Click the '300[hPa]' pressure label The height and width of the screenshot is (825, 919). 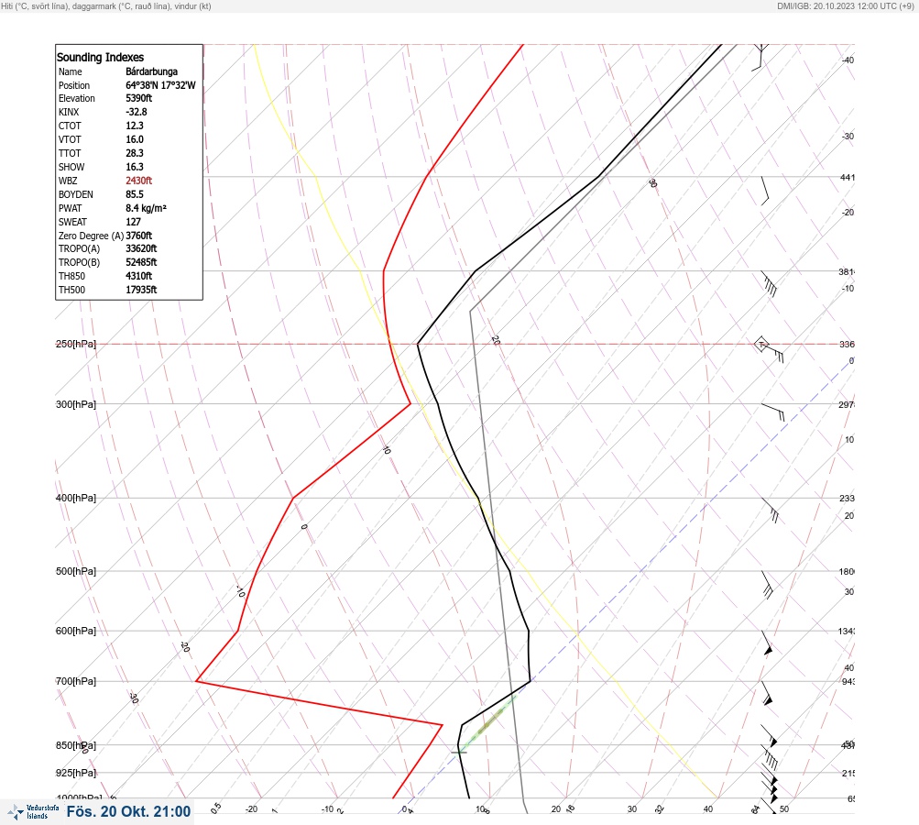(x=76, y=404)
